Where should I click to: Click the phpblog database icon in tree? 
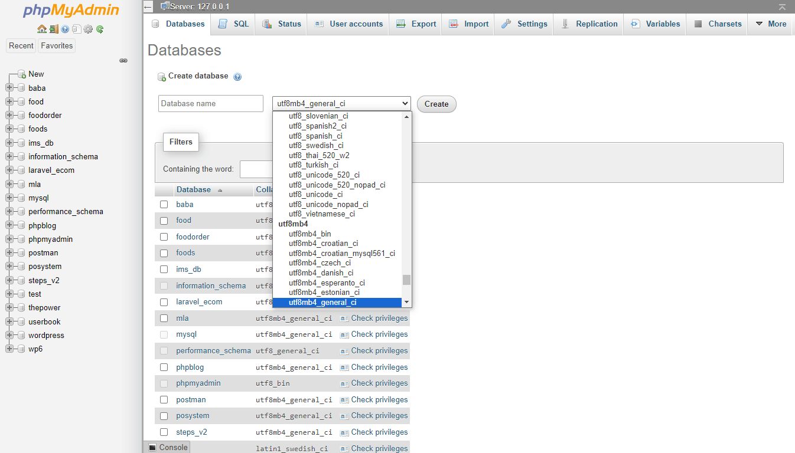pyautogui.click(x=22, y=225)
